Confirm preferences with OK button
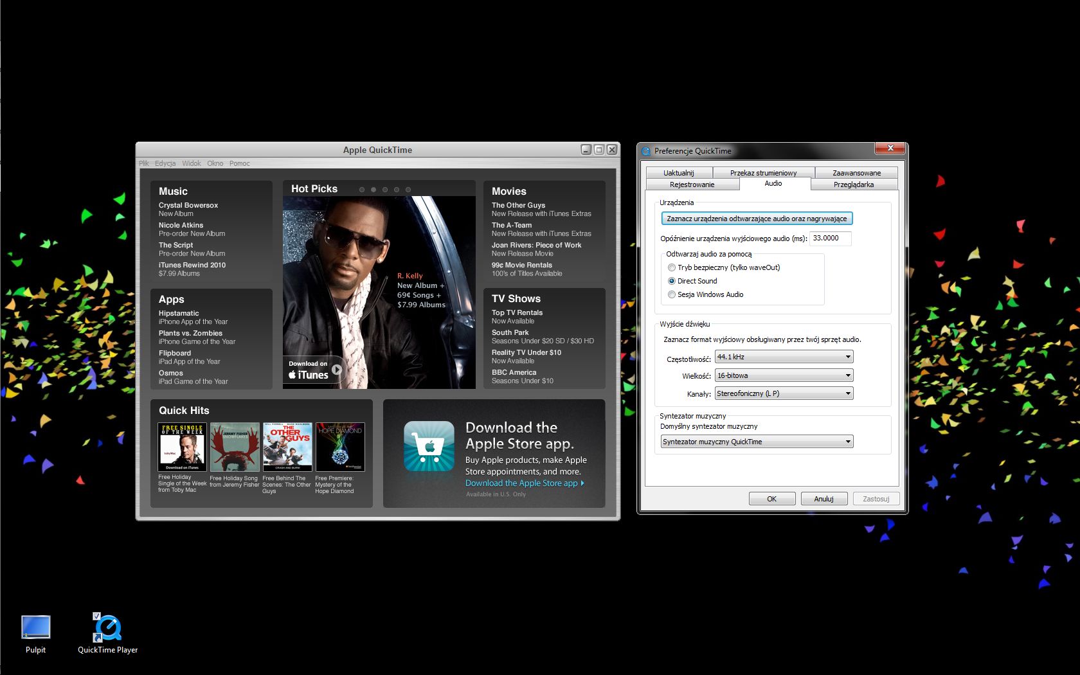Viewport: 1080px width, 675px height. pos(772,499)
